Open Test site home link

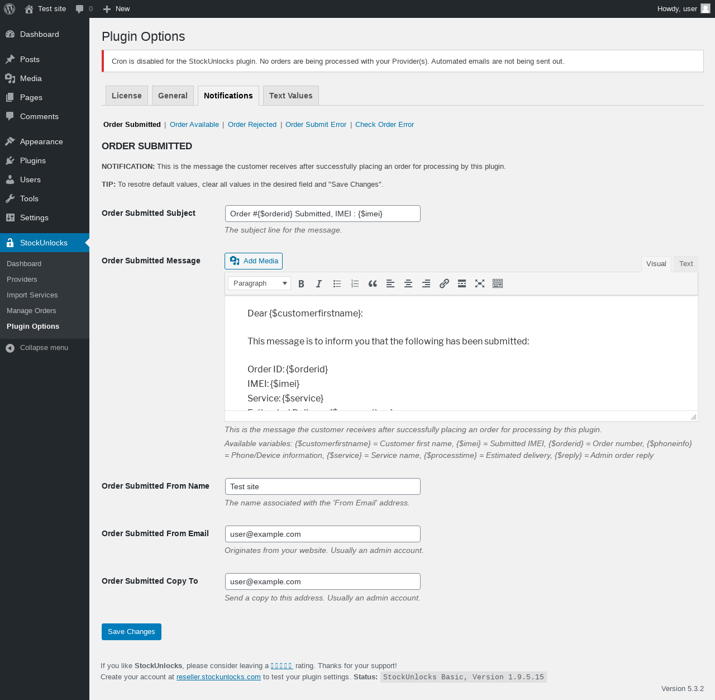pyautogui.click(x=45, y=9)
